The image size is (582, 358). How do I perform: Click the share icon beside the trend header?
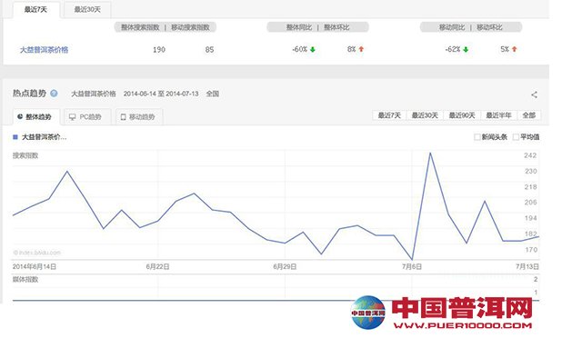coord(534,94)
